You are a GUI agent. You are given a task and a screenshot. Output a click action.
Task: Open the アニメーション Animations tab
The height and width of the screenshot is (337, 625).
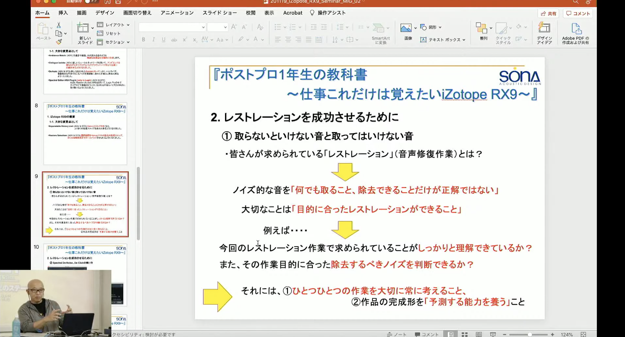177,13
